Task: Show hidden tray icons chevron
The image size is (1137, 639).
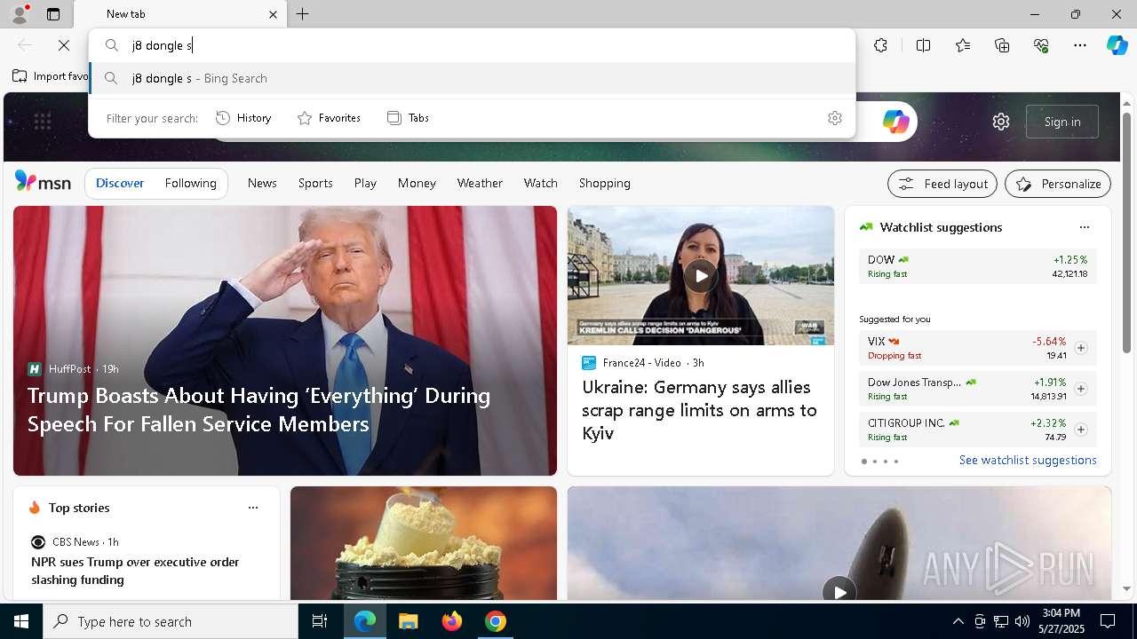Action: (958, 621)
